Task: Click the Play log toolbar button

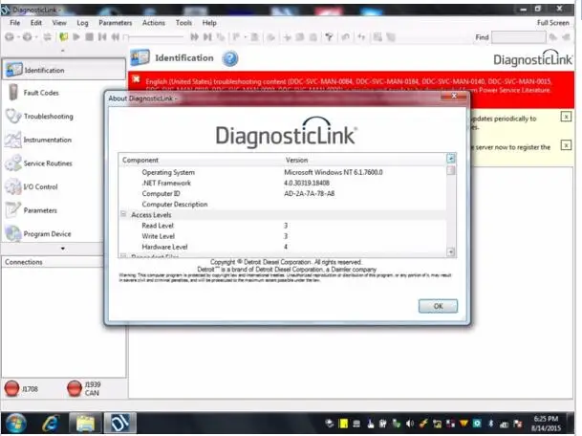Action: tap(76, 36)
